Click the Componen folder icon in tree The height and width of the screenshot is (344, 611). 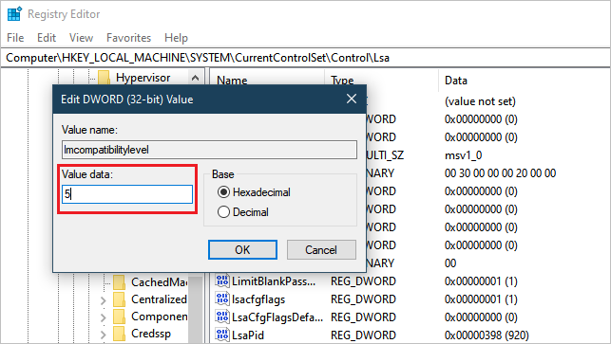click(x=119, y=317)
